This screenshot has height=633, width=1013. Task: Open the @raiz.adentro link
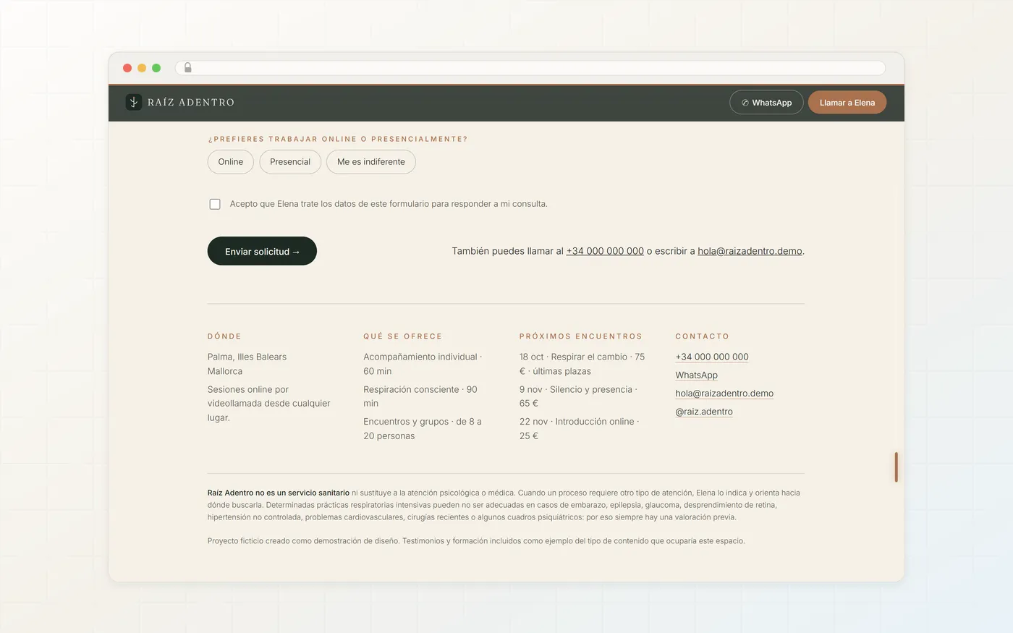coord(704,412)
